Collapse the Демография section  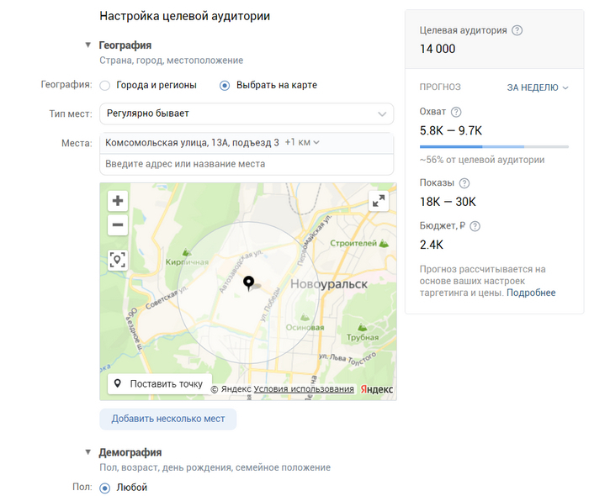pos(88,452)
